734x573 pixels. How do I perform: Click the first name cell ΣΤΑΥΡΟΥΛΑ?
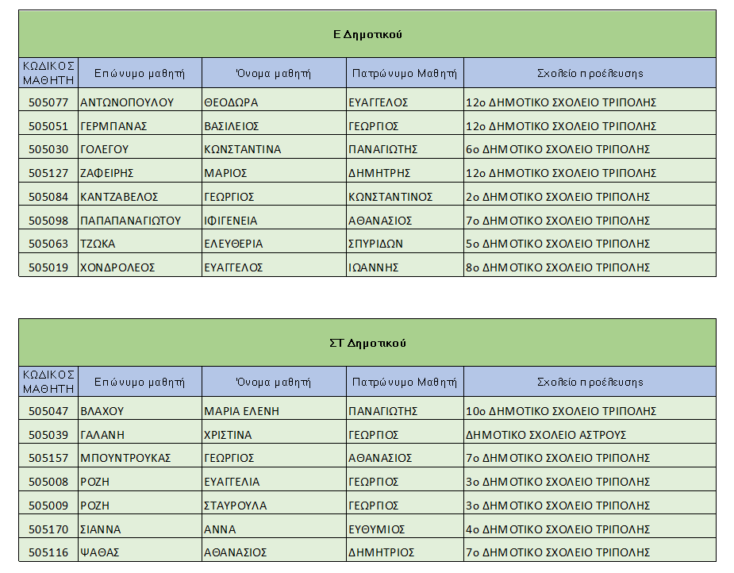point(235,506)
